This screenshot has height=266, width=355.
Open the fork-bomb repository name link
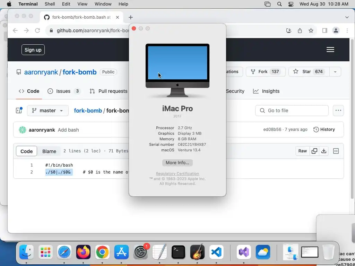(x=79, y=72)
